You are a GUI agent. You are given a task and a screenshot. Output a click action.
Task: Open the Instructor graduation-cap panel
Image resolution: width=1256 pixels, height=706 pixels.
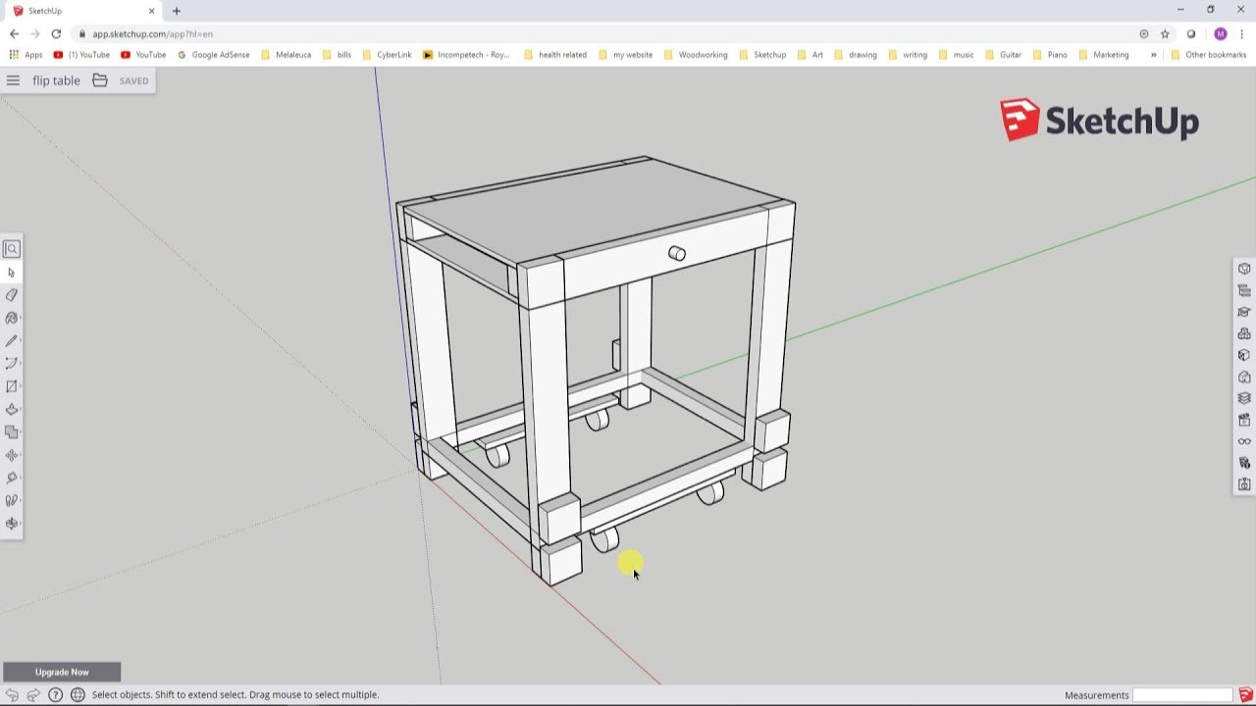coord(1244,312)
